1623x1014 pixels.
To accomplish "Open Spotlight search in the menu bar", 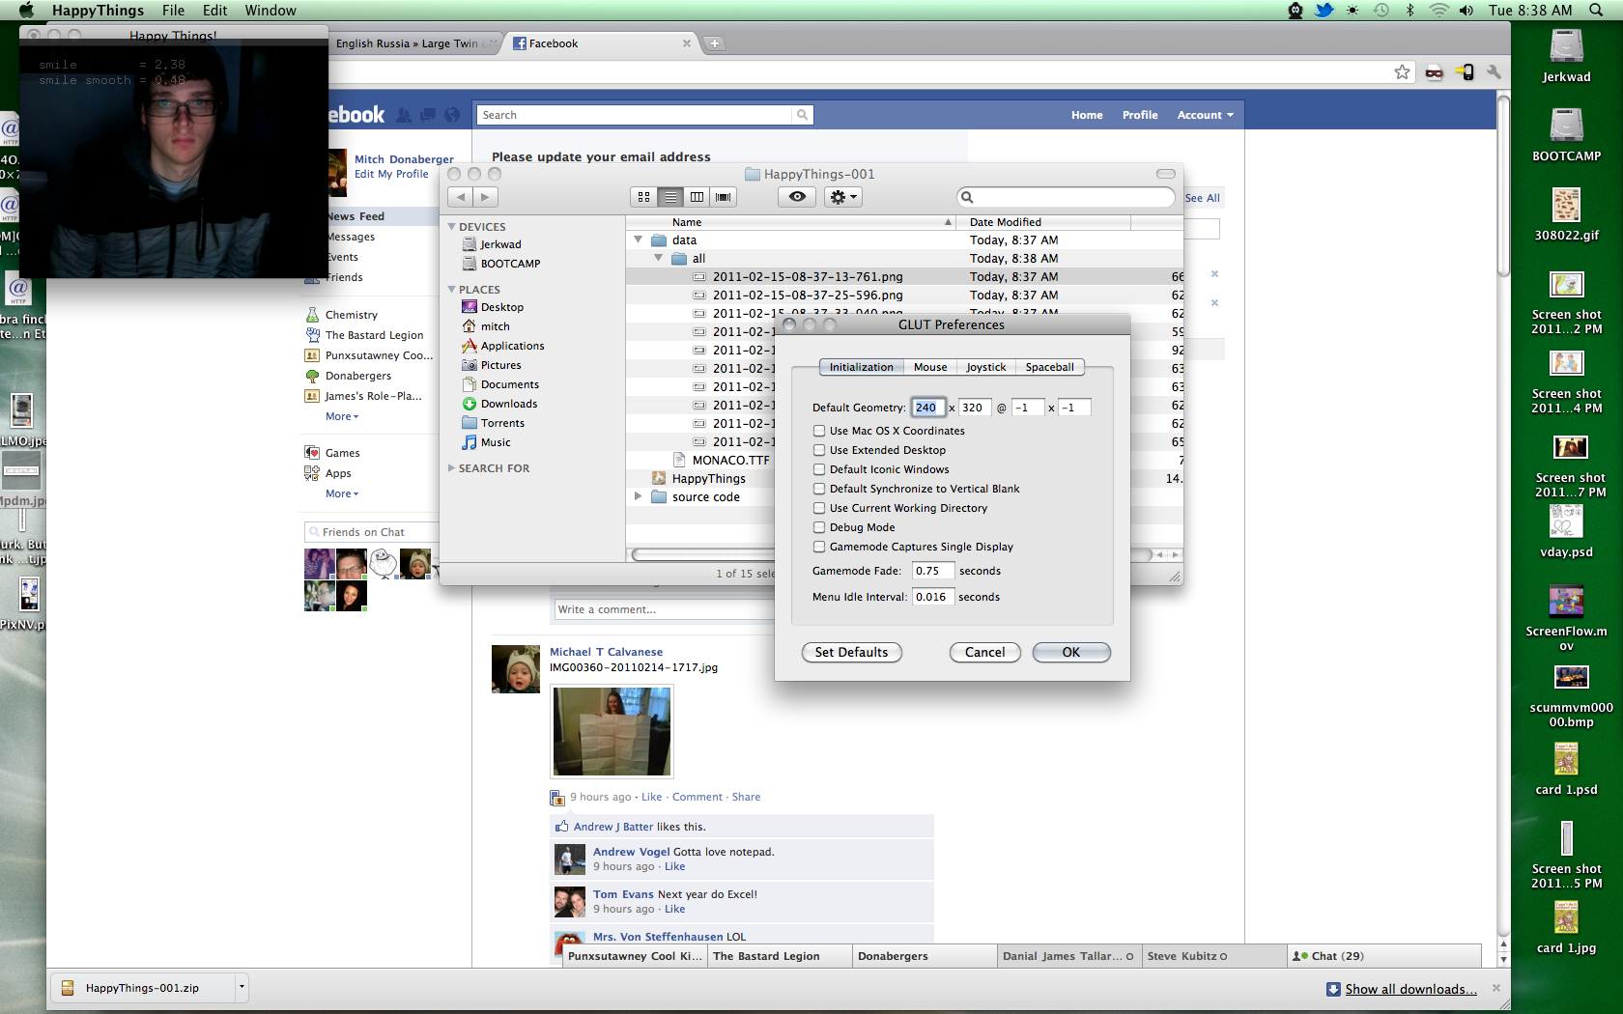I will tap(1596, 11).
